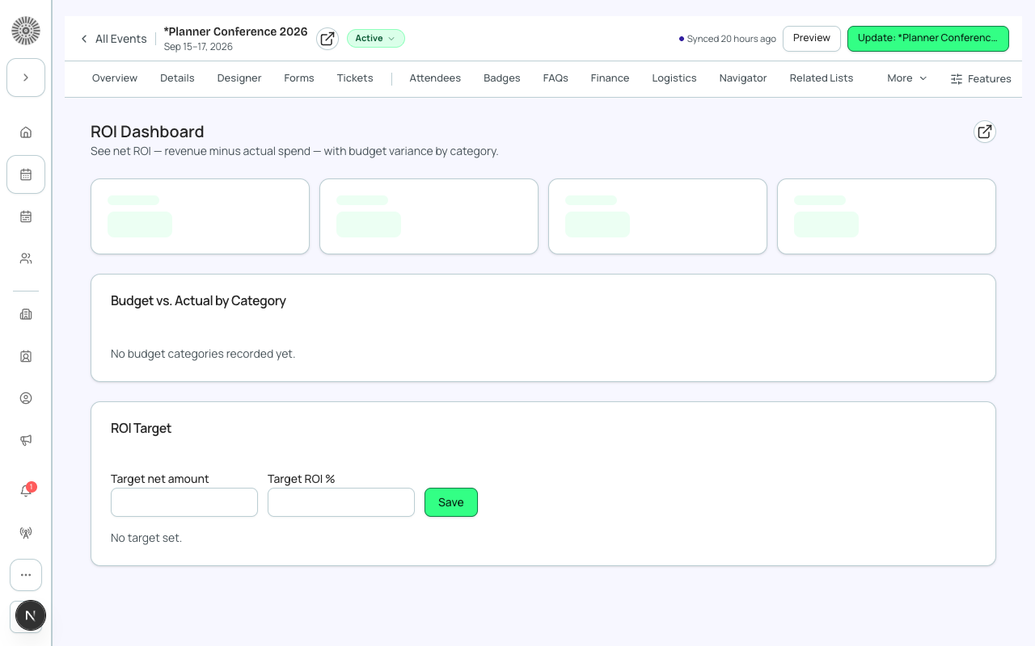Expand the sidebar with the chevron button

coord(26,78)
